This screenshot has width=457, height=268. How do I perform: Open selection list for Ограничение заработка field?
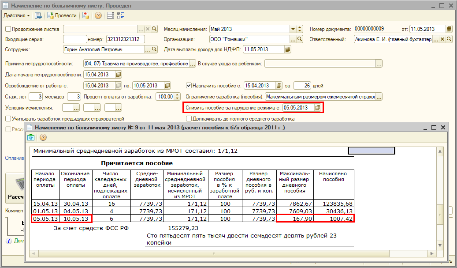coord(379,97)
